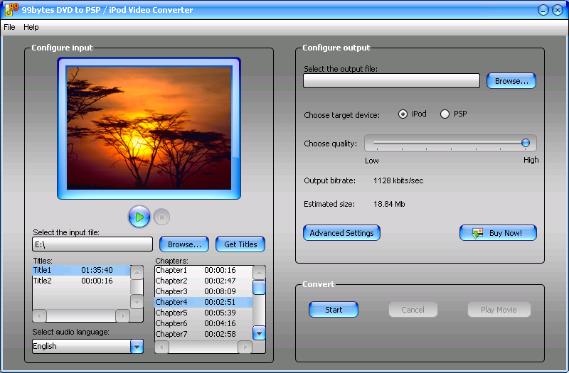Click Get Titles button
Image resolution: width=569 pixels, height=373 pixels.
240,244
